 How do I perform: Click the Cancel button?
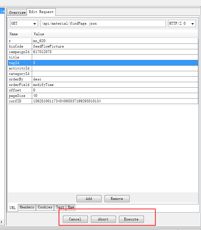click(x=75, y=219)
